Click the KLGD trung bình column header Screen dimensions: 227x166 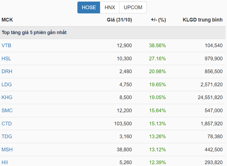(203, 20)
